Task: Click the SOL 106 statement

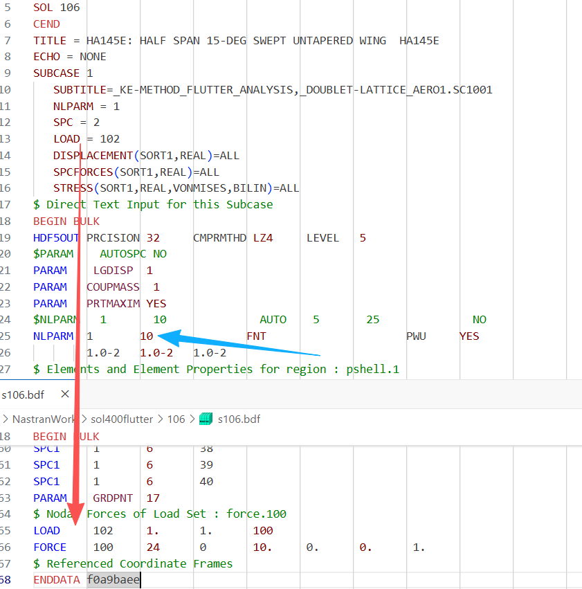Action: pos(57,8)
